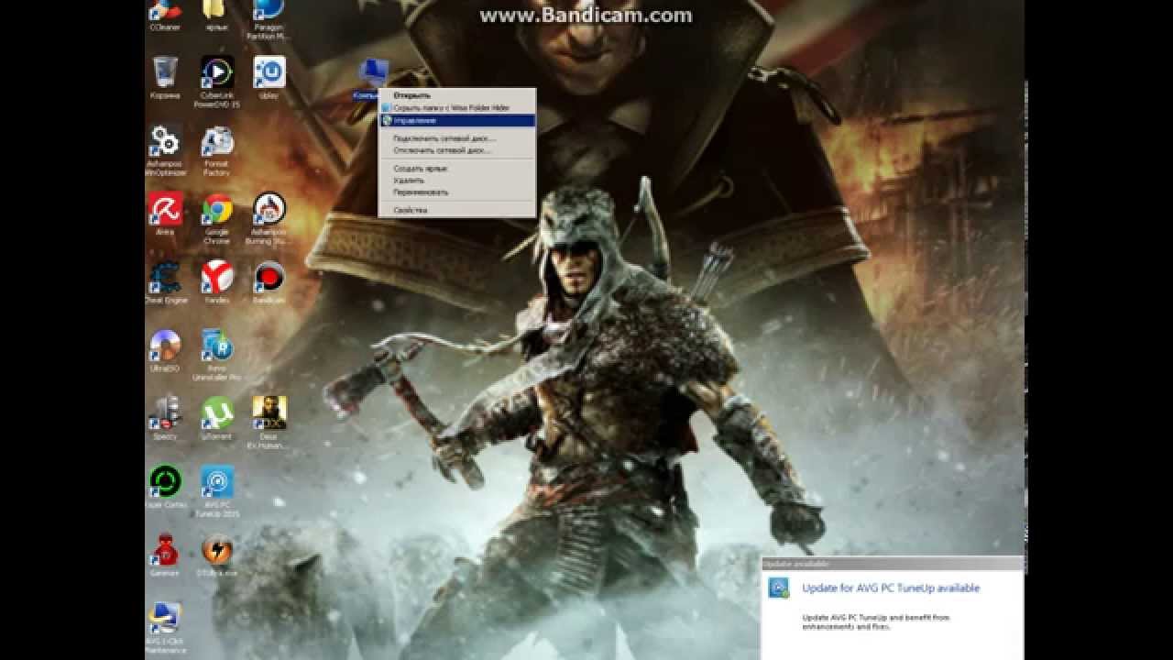Open Свойства from the context menu
This screenshot has width=1173, height=660.
(457, 210)
